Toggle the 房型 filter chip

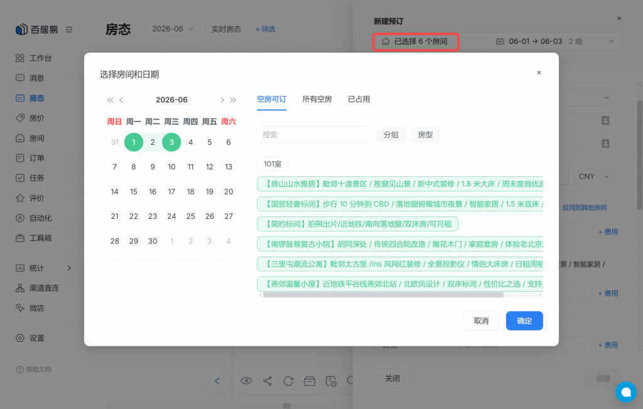point(425,135)
